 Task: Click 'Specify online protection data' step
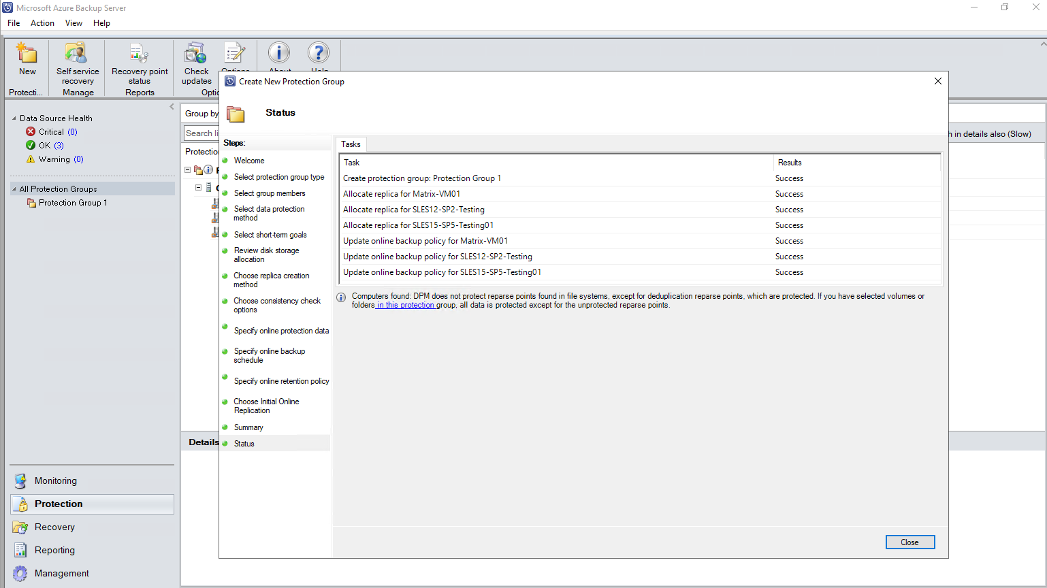coord(281,331)
